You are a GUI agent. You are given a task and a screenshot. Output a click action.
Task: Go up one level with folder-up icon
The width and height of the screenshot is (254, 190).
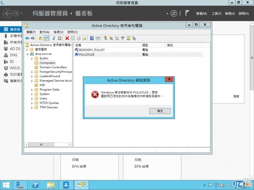pyautogui.click(x=40, y=38)
